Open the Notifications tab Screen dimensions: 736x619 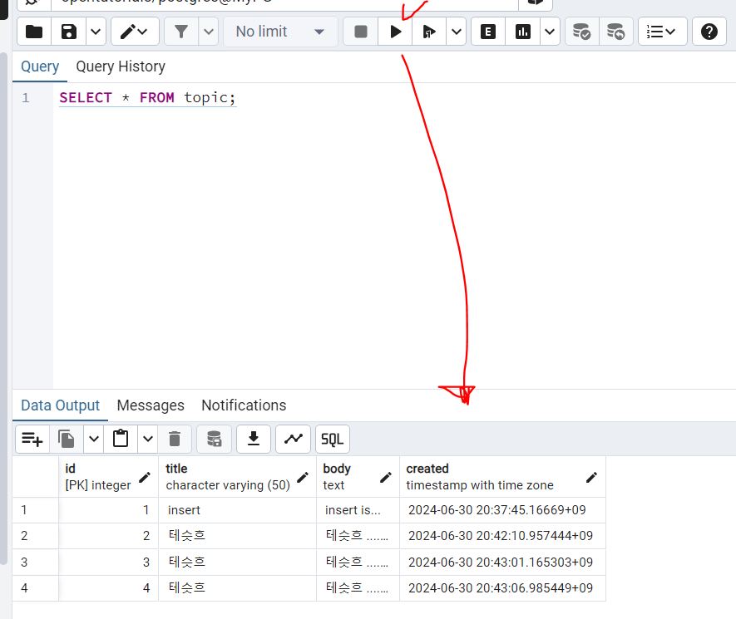[244, 405]
